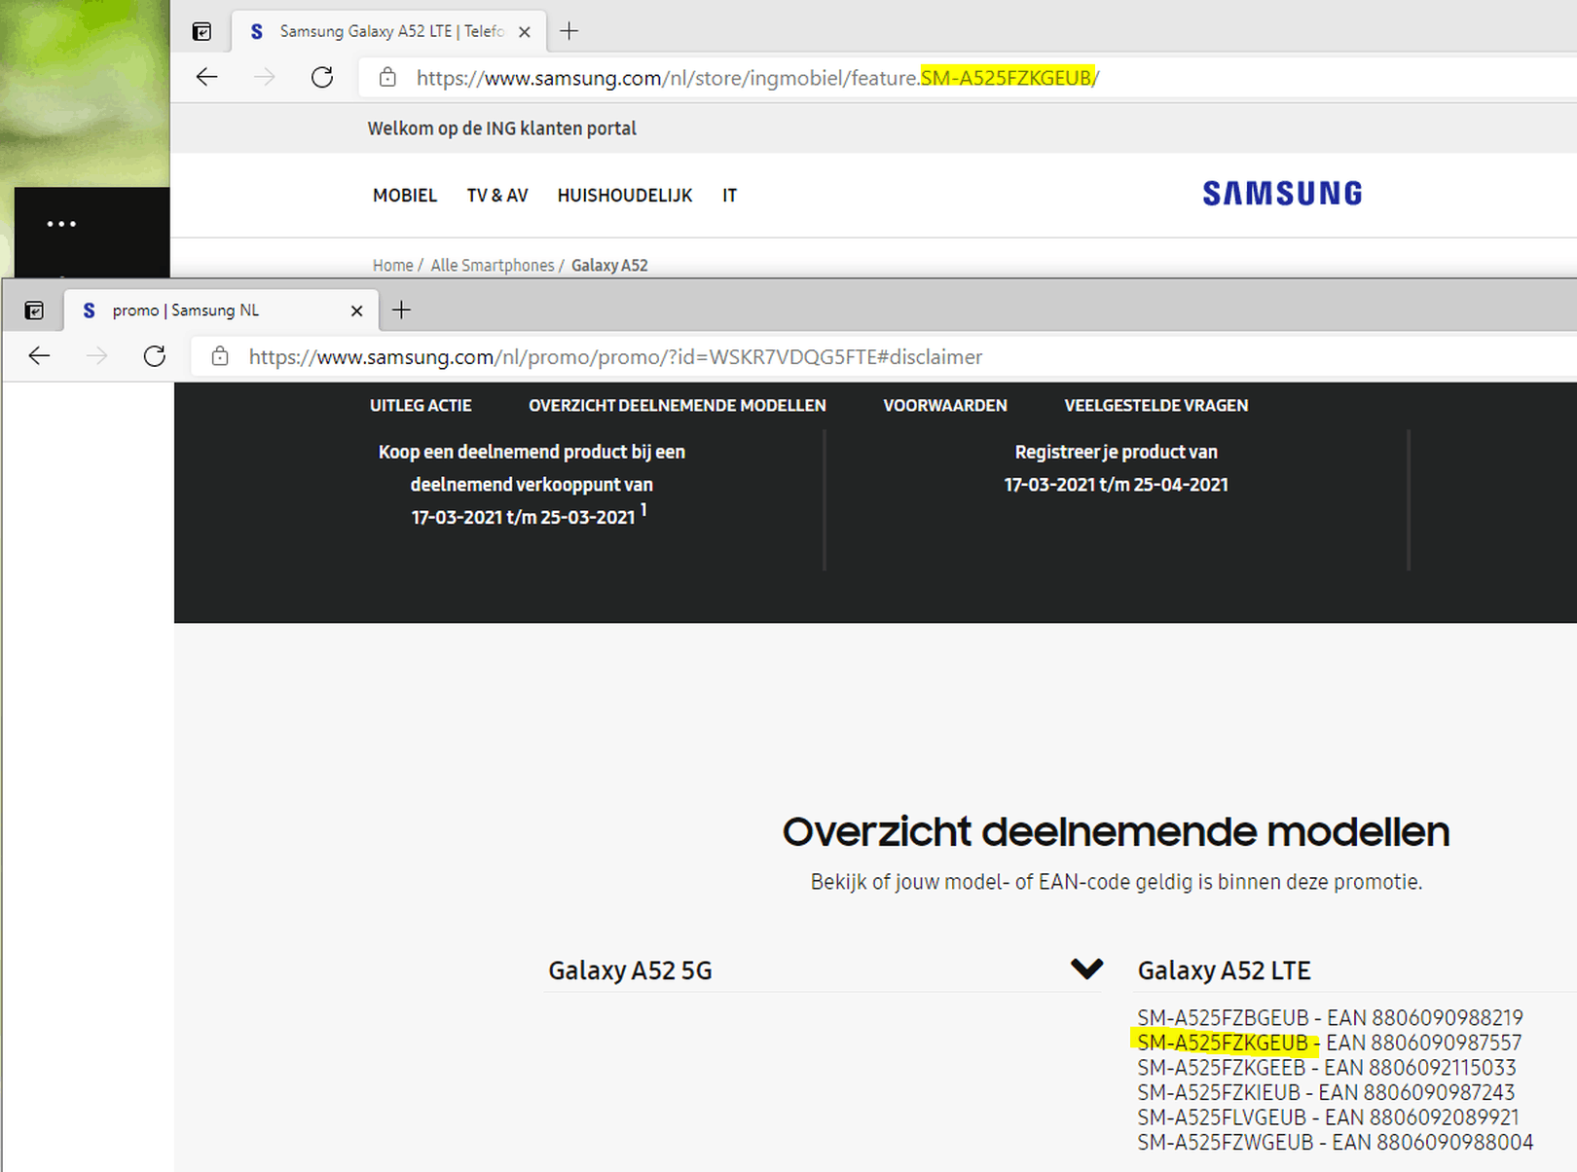Click Overzicht deelnemende modellen heading
Screen dimensions: 1577x1172
1116,832
